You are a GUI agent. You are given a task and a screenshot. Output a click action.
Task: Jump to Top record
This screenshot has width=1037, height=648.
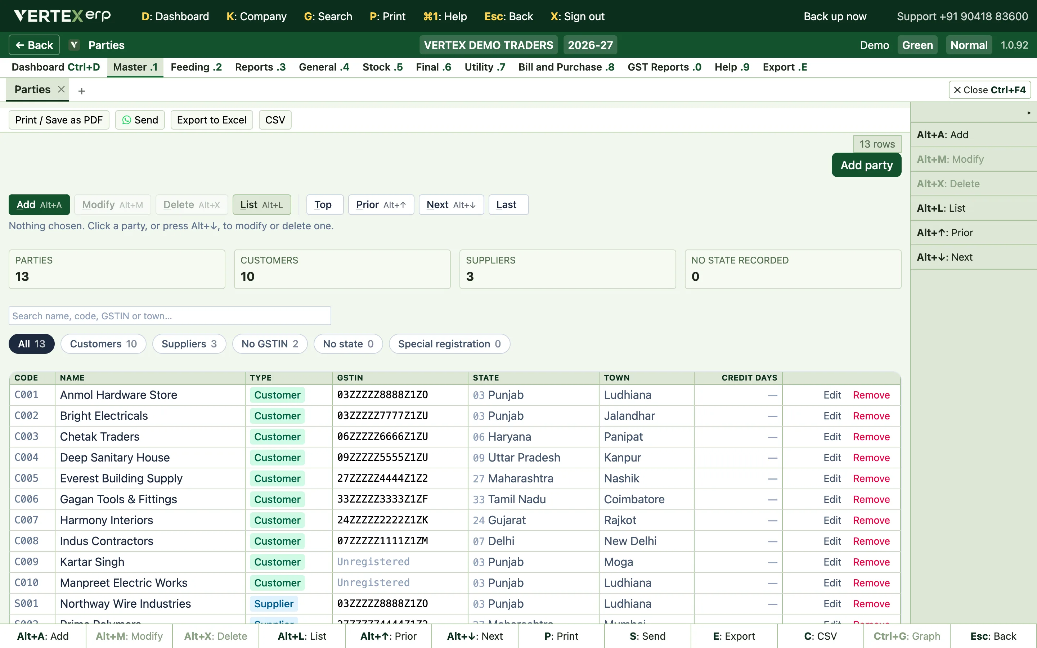coord(325,205)
